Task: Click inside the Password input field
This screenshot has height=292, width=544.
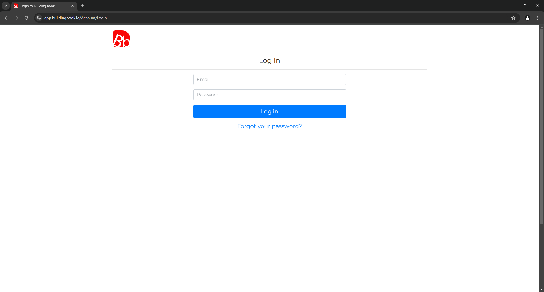Action: coord(269,95)
